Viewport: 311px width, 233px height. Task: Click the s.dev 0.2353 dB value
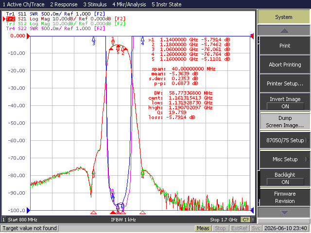173,79
